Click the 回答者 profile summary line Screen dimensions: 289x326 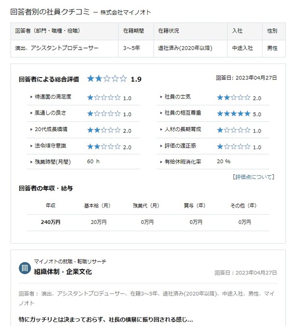(x=146, y=299)
